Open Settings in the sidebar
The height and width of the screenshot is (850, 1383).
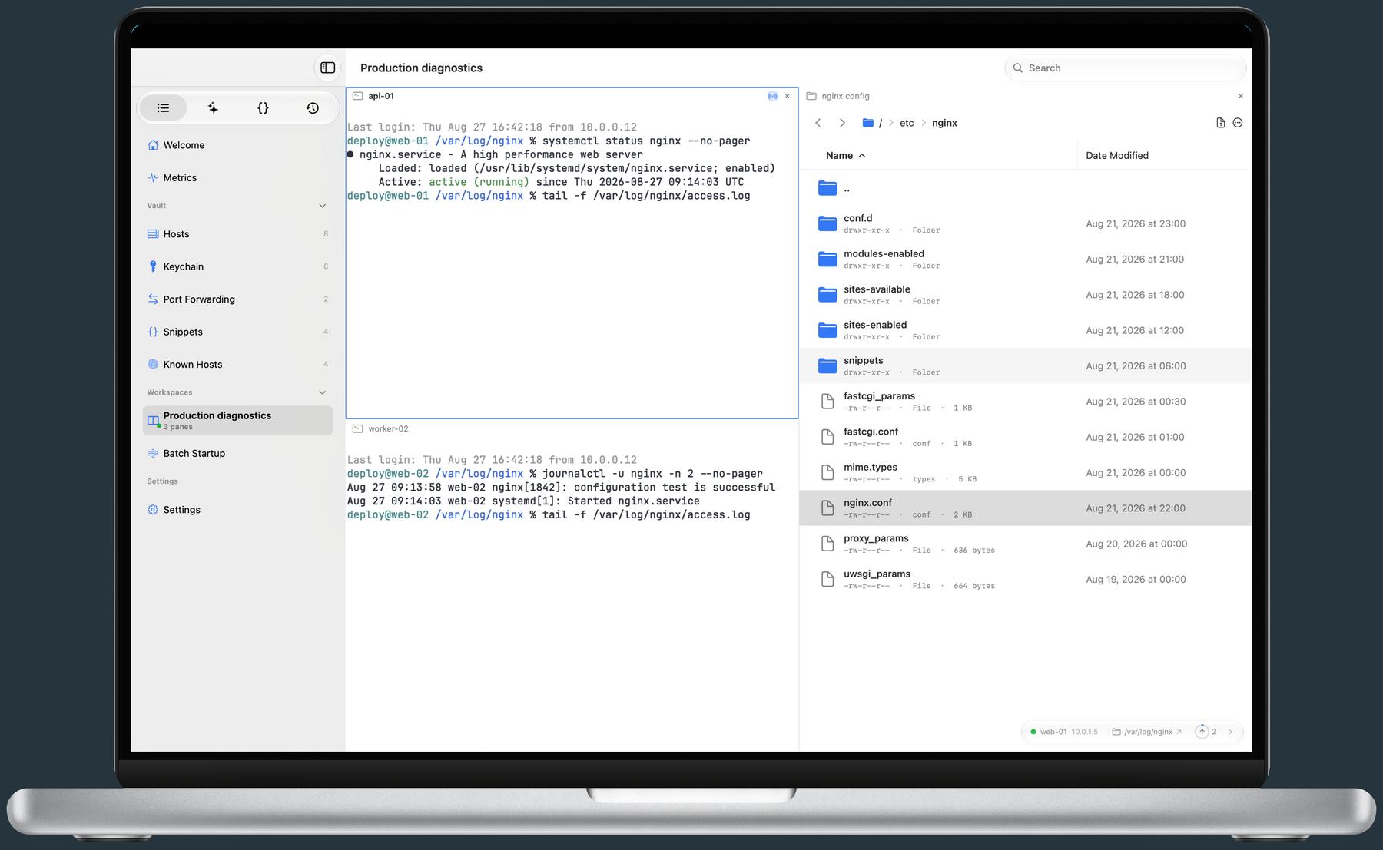coord(237,510)
